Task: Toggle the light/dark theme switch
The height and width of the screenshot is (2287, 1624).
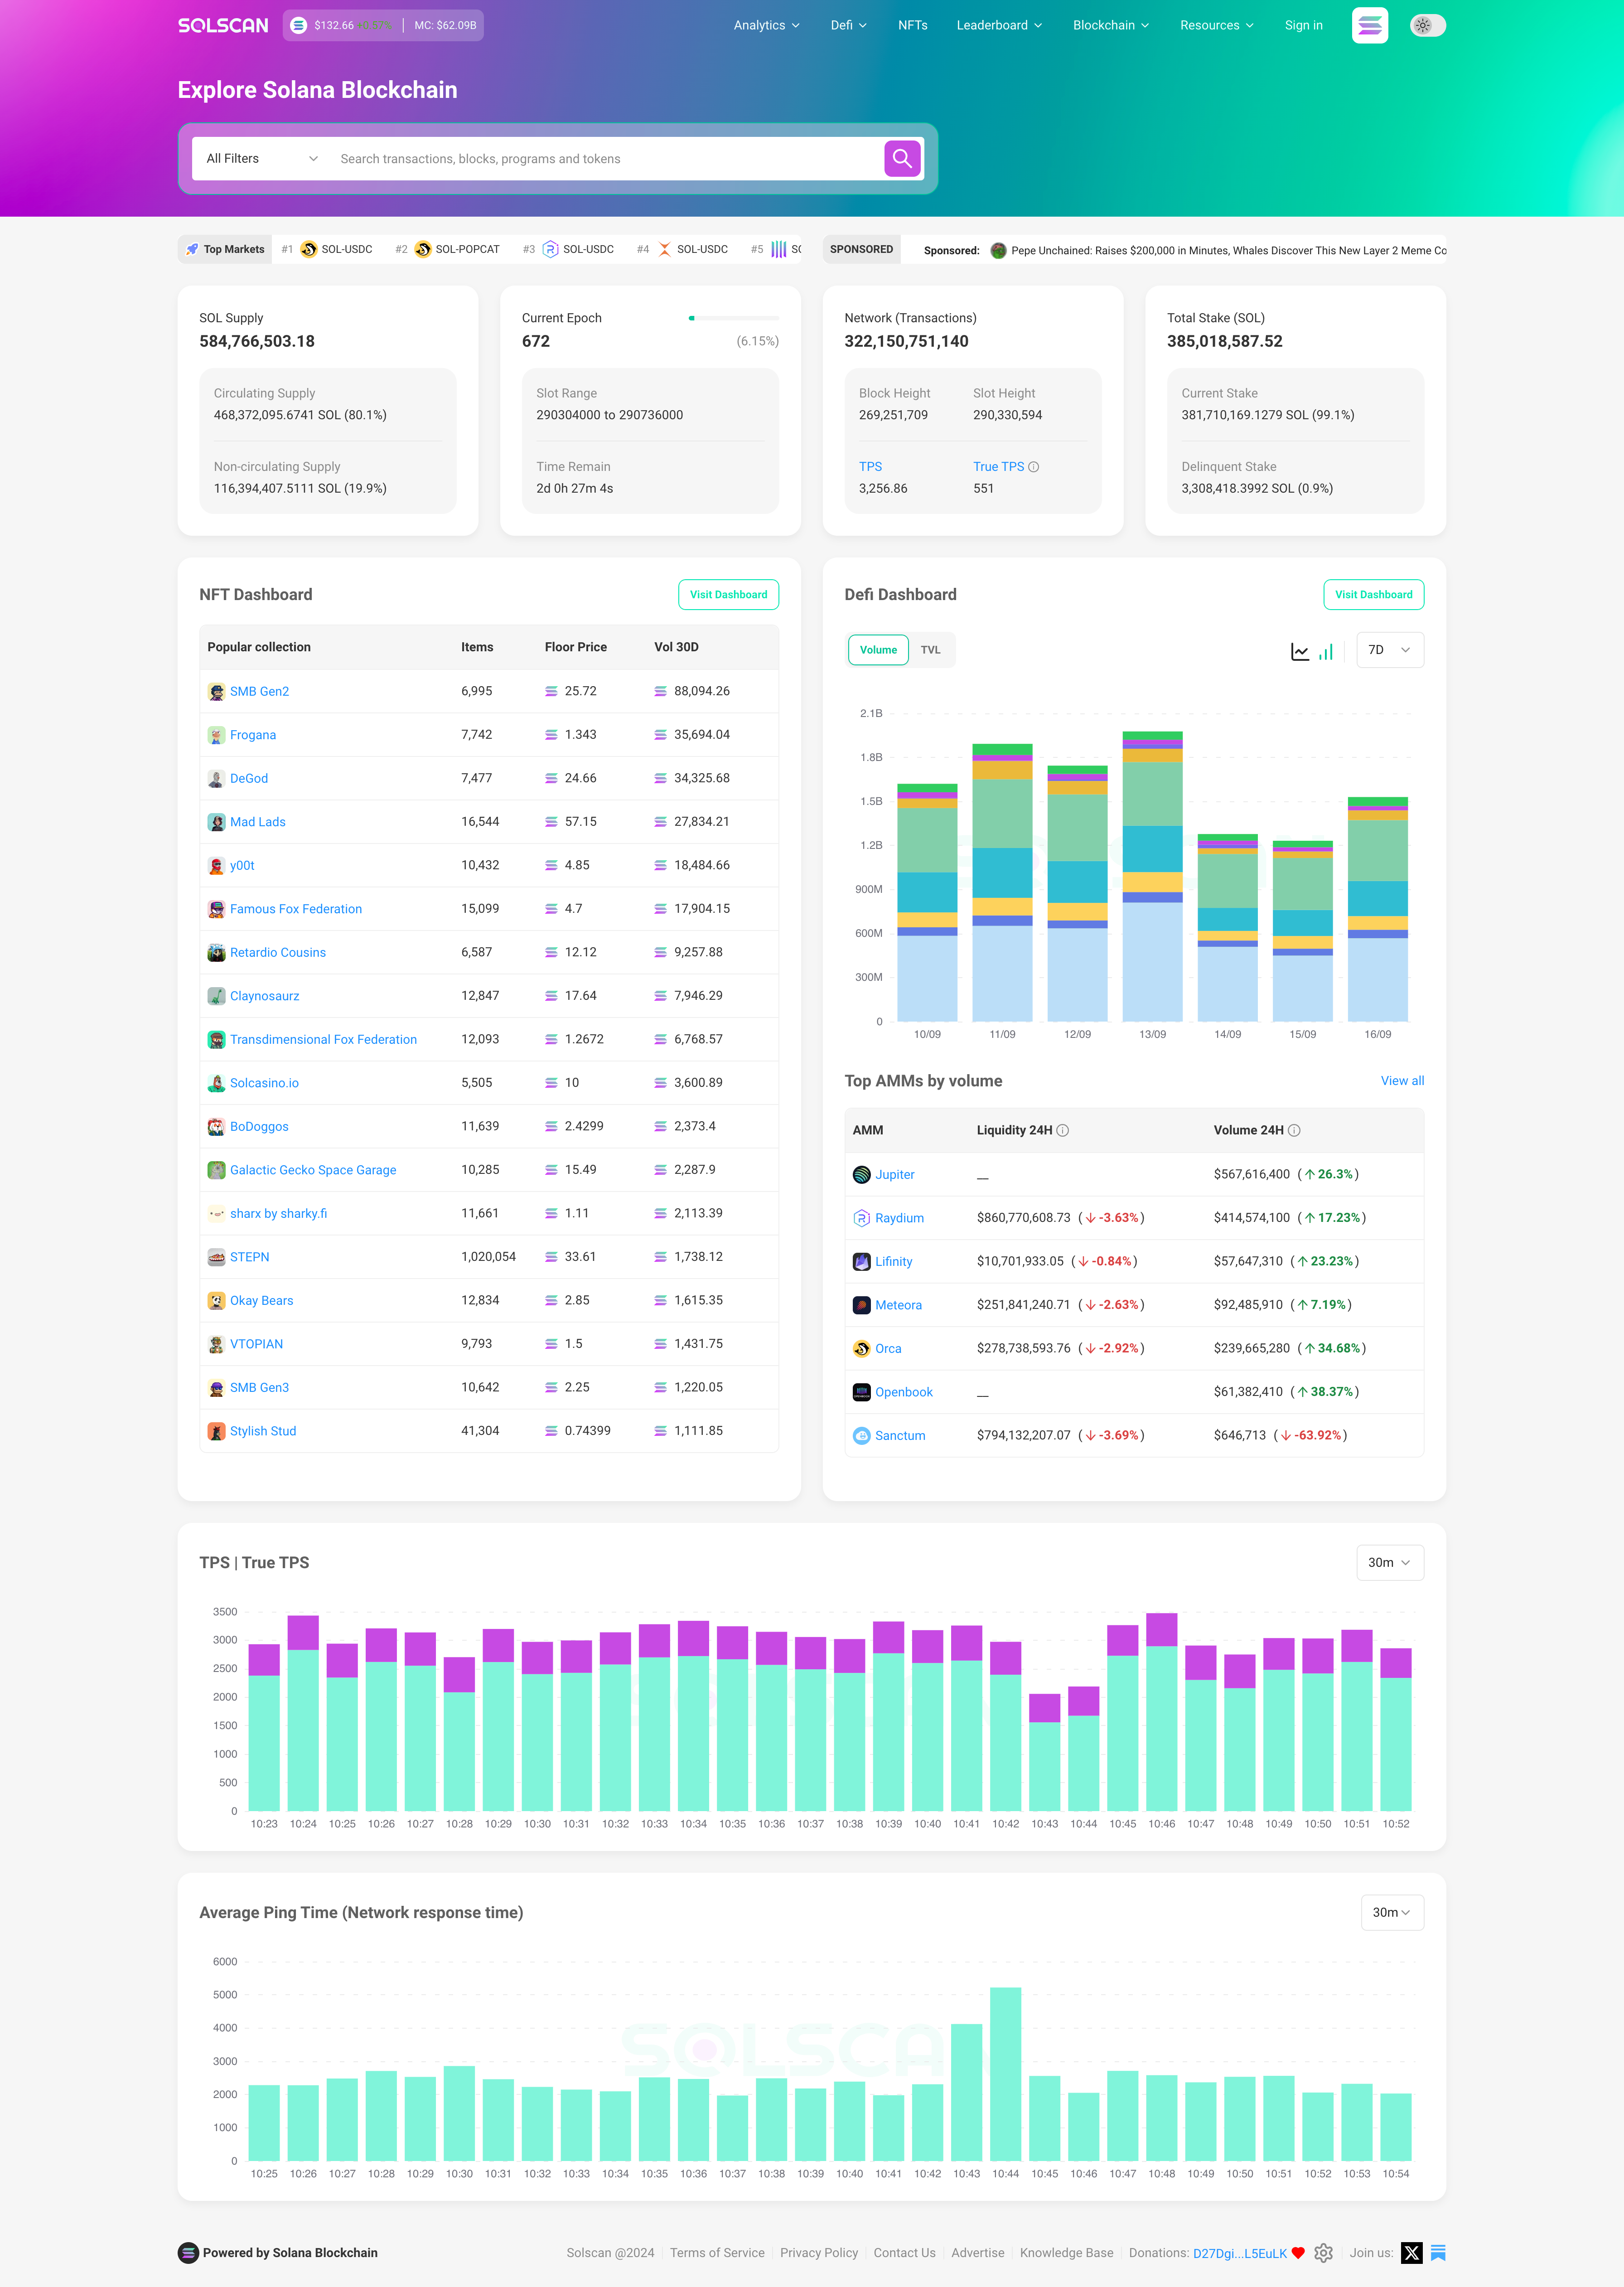Action: click(x=1427, y=25)
